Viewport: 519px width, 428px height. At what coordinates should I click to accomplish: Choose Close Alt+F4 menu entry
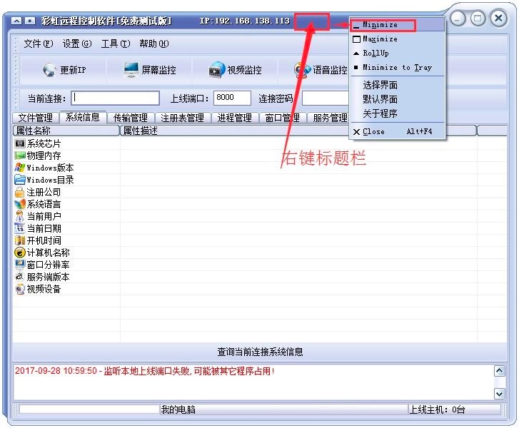(397, 132)
